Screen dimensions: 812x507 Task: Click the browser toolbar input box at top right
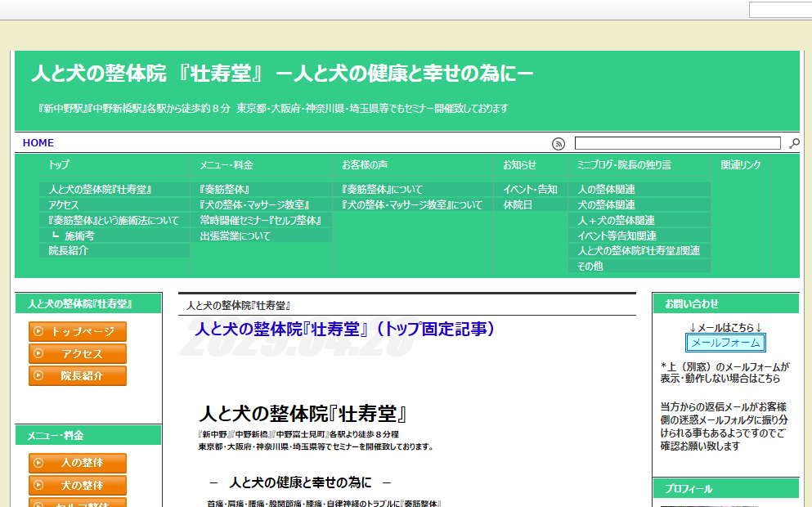pos(780,10)
